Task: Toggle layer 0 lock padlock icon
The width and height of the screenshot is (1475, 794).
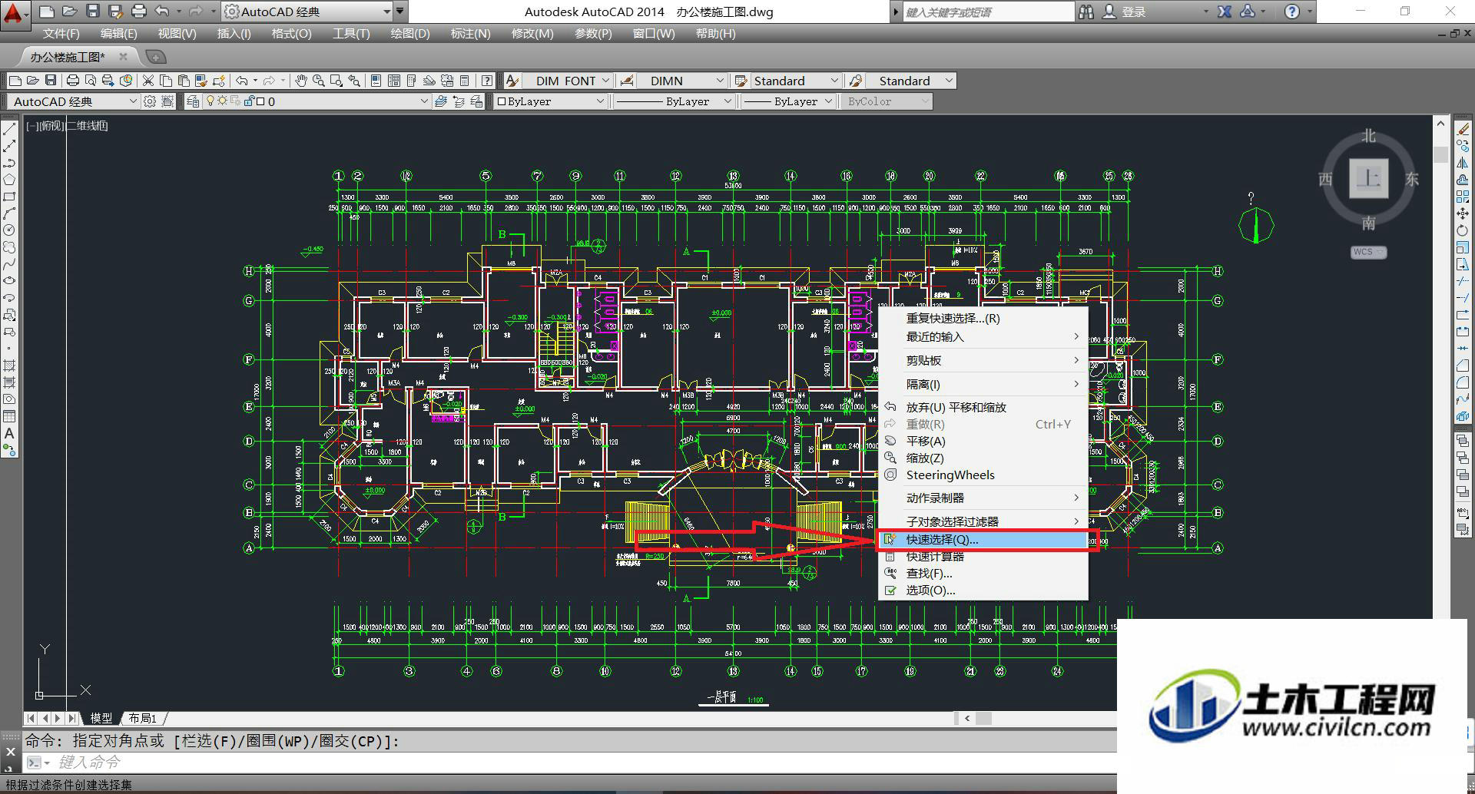Action: click(249, 101)
